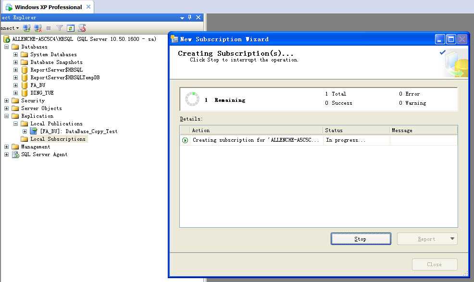This screenshot has width=474, height=282.
Task: Click the Management folder icon
Action: 15,147
